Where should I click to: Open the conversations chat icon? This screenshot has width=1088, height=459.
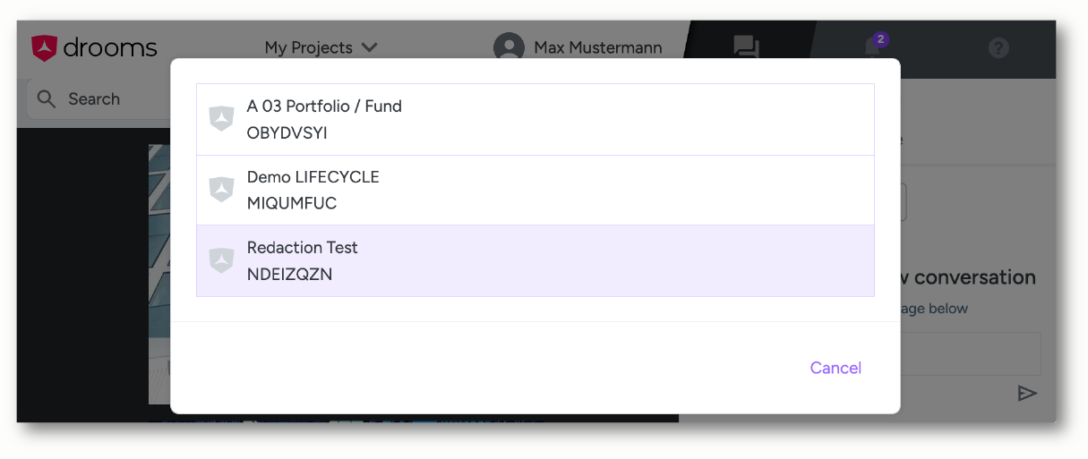tap(745, 47)
